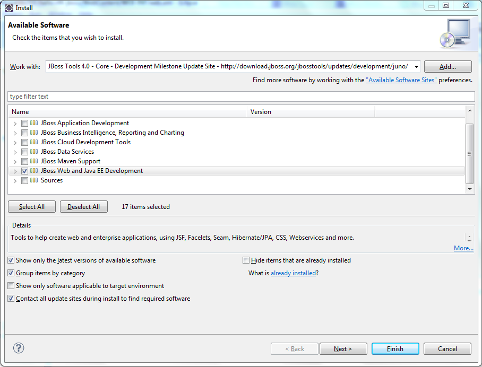The image size is (482, 367).
Task: Select the JBoss Maven Support row text
Action: pos(71,161)
